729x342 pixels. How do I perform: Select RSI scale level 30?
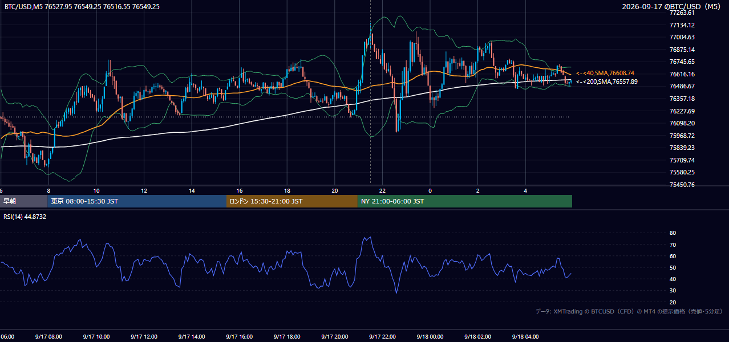tap(673, 291)
